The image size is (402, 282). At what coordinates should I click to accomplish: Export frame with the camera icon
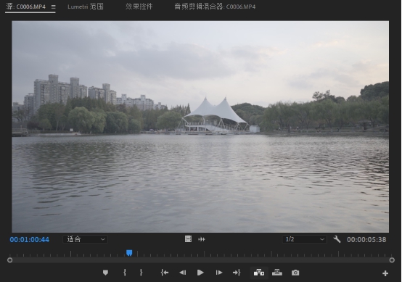tap(295, 273)
